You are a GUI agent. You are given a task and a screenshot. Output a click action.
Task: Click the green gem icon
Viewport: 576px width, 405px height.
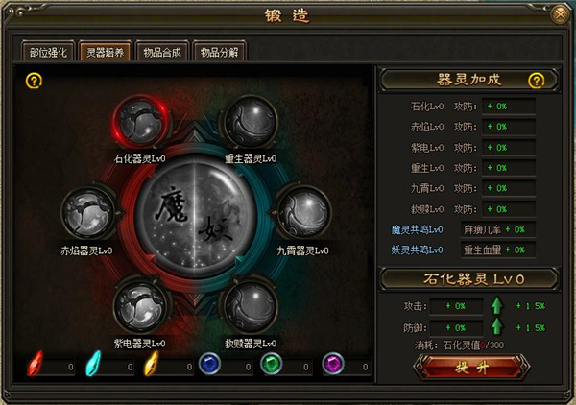[271, 364]
